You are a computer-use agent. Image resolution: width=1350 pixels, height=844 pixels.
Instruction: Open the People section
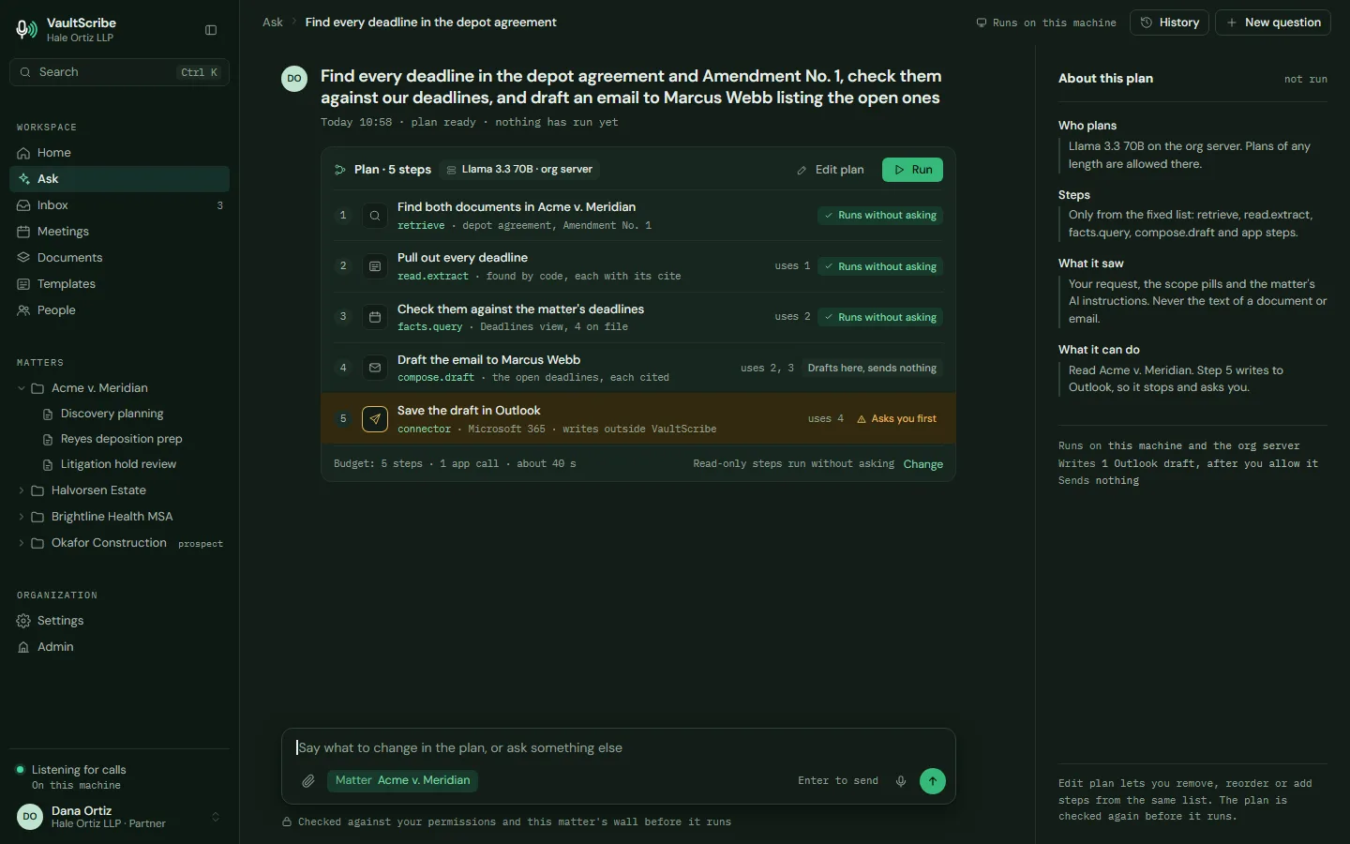click(119, 310)
